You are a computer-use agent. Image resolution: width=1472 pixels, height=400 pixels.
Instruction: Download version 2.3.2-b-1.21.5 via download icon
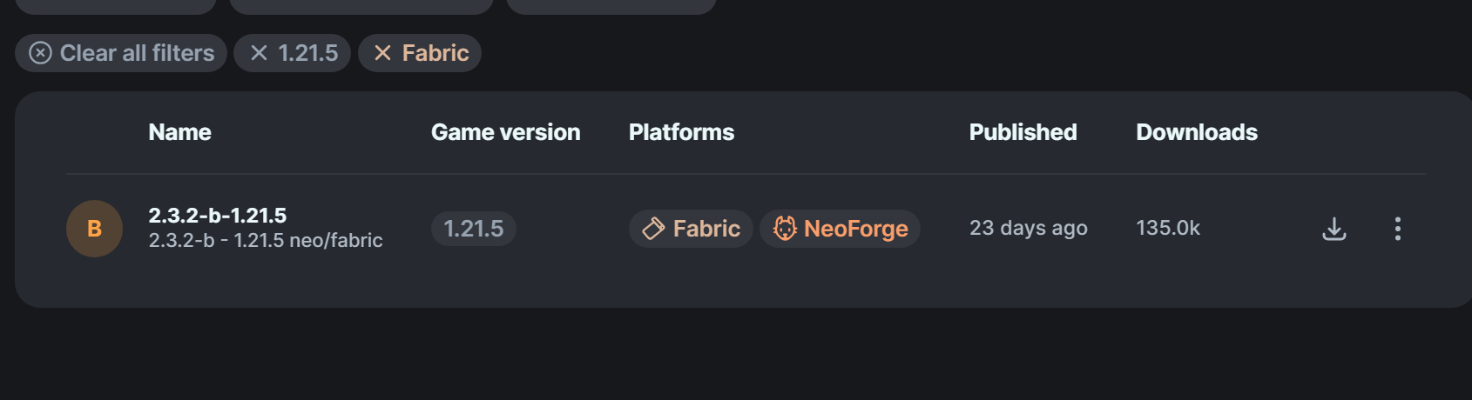point(1334,229)
